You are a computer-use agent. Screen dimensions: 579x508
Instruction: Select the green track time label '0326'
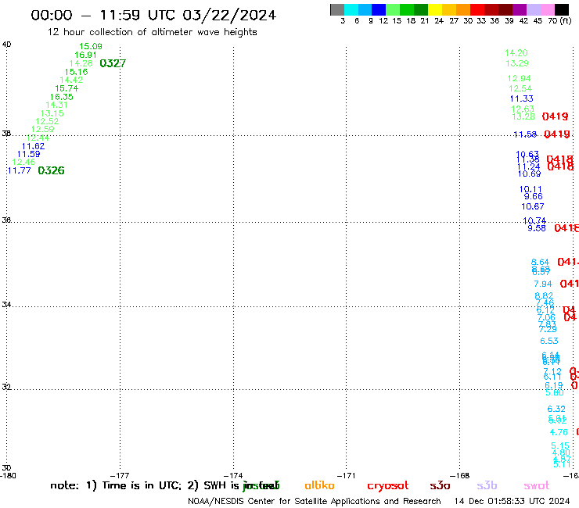click(x=51, y=170)
